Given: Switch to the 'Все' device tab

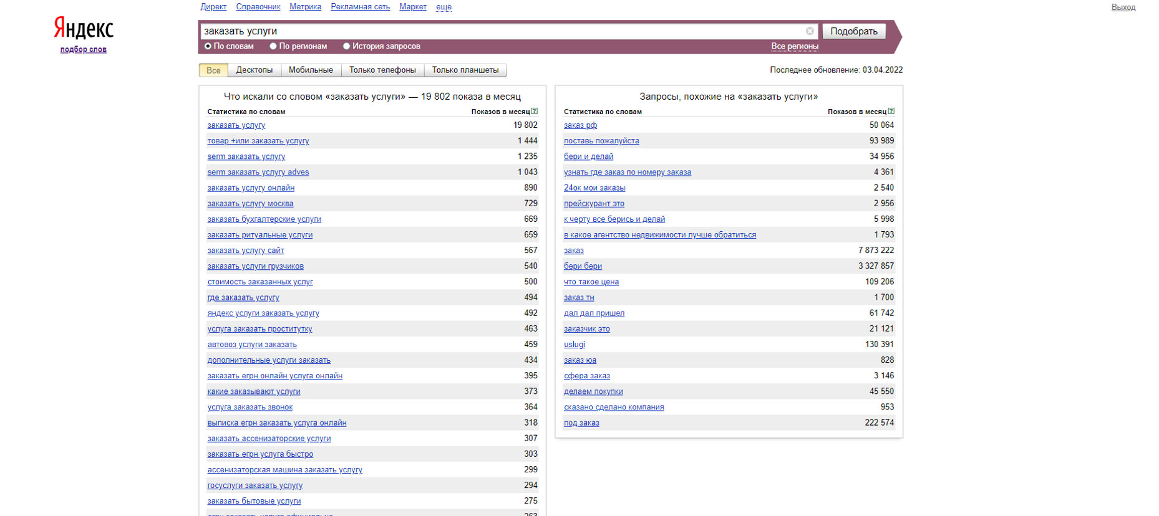Looking at the screenshot, I should pos(213,70).
